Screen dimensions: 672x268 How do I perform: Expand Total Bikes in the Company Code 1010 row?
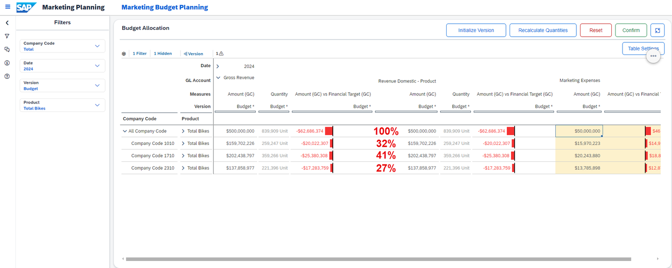[x=183, y=144]
